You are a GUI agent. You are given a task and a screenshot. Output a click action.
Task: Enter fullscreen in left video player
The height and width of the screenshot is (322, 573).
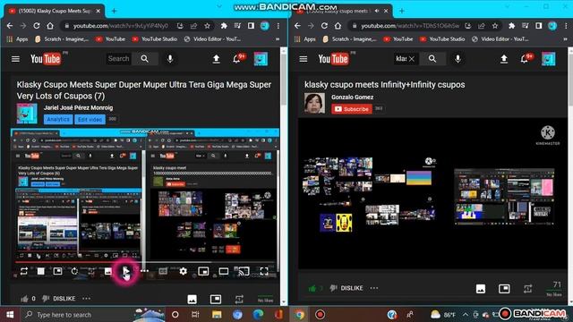tap(264, 271)
